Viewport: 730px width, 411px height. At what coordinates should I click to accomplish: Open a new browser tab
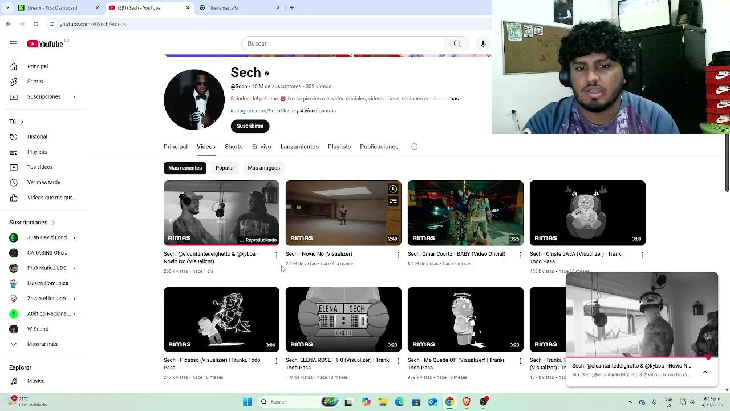pyautogui.click(x=292, y=8)
